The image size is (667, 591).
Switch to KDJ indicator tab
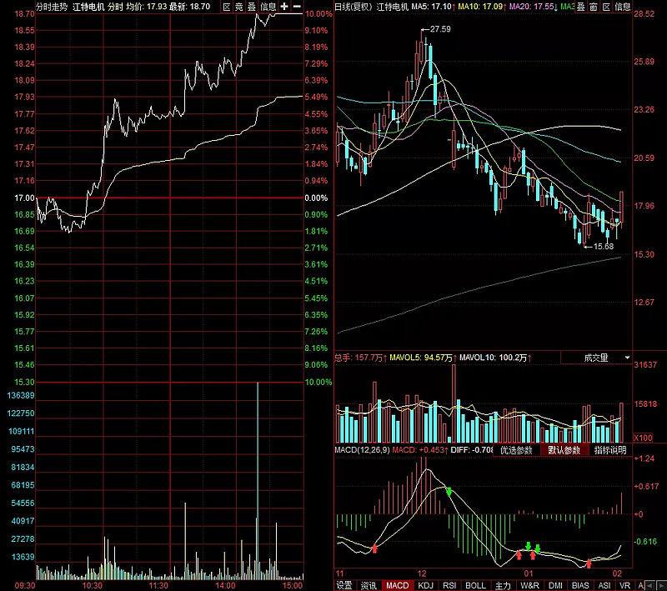click(x=425, y=585)
